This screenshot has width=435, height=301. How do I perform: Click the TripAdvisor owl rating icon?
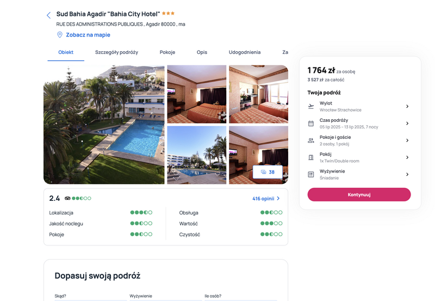point(67,198)
